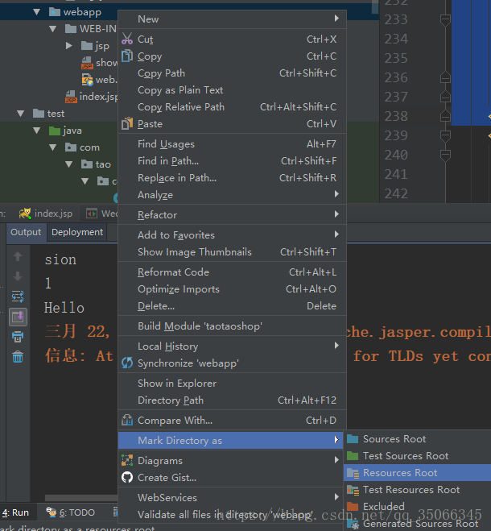Open Add to Favorites submenu
Viewport: 491px width, 531px height.
tap(232, 235)
